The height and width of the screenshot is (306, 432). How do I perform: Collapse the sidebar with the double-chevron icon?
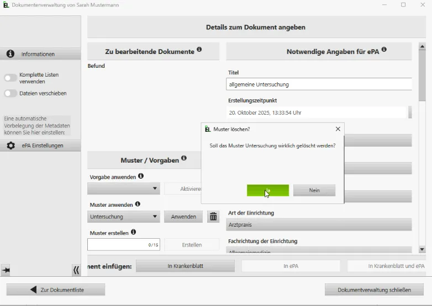click(x=76, y=270)
